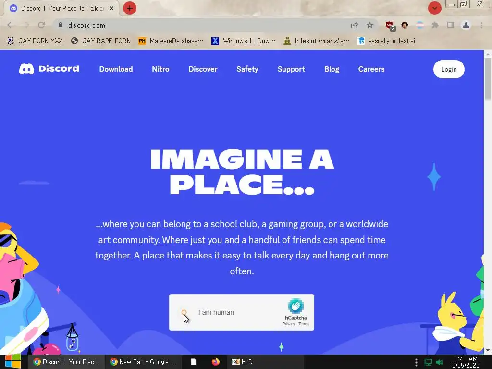
Task: Click the share page icon in address bar
Action: pyautogui.click(x=355, y=25)
